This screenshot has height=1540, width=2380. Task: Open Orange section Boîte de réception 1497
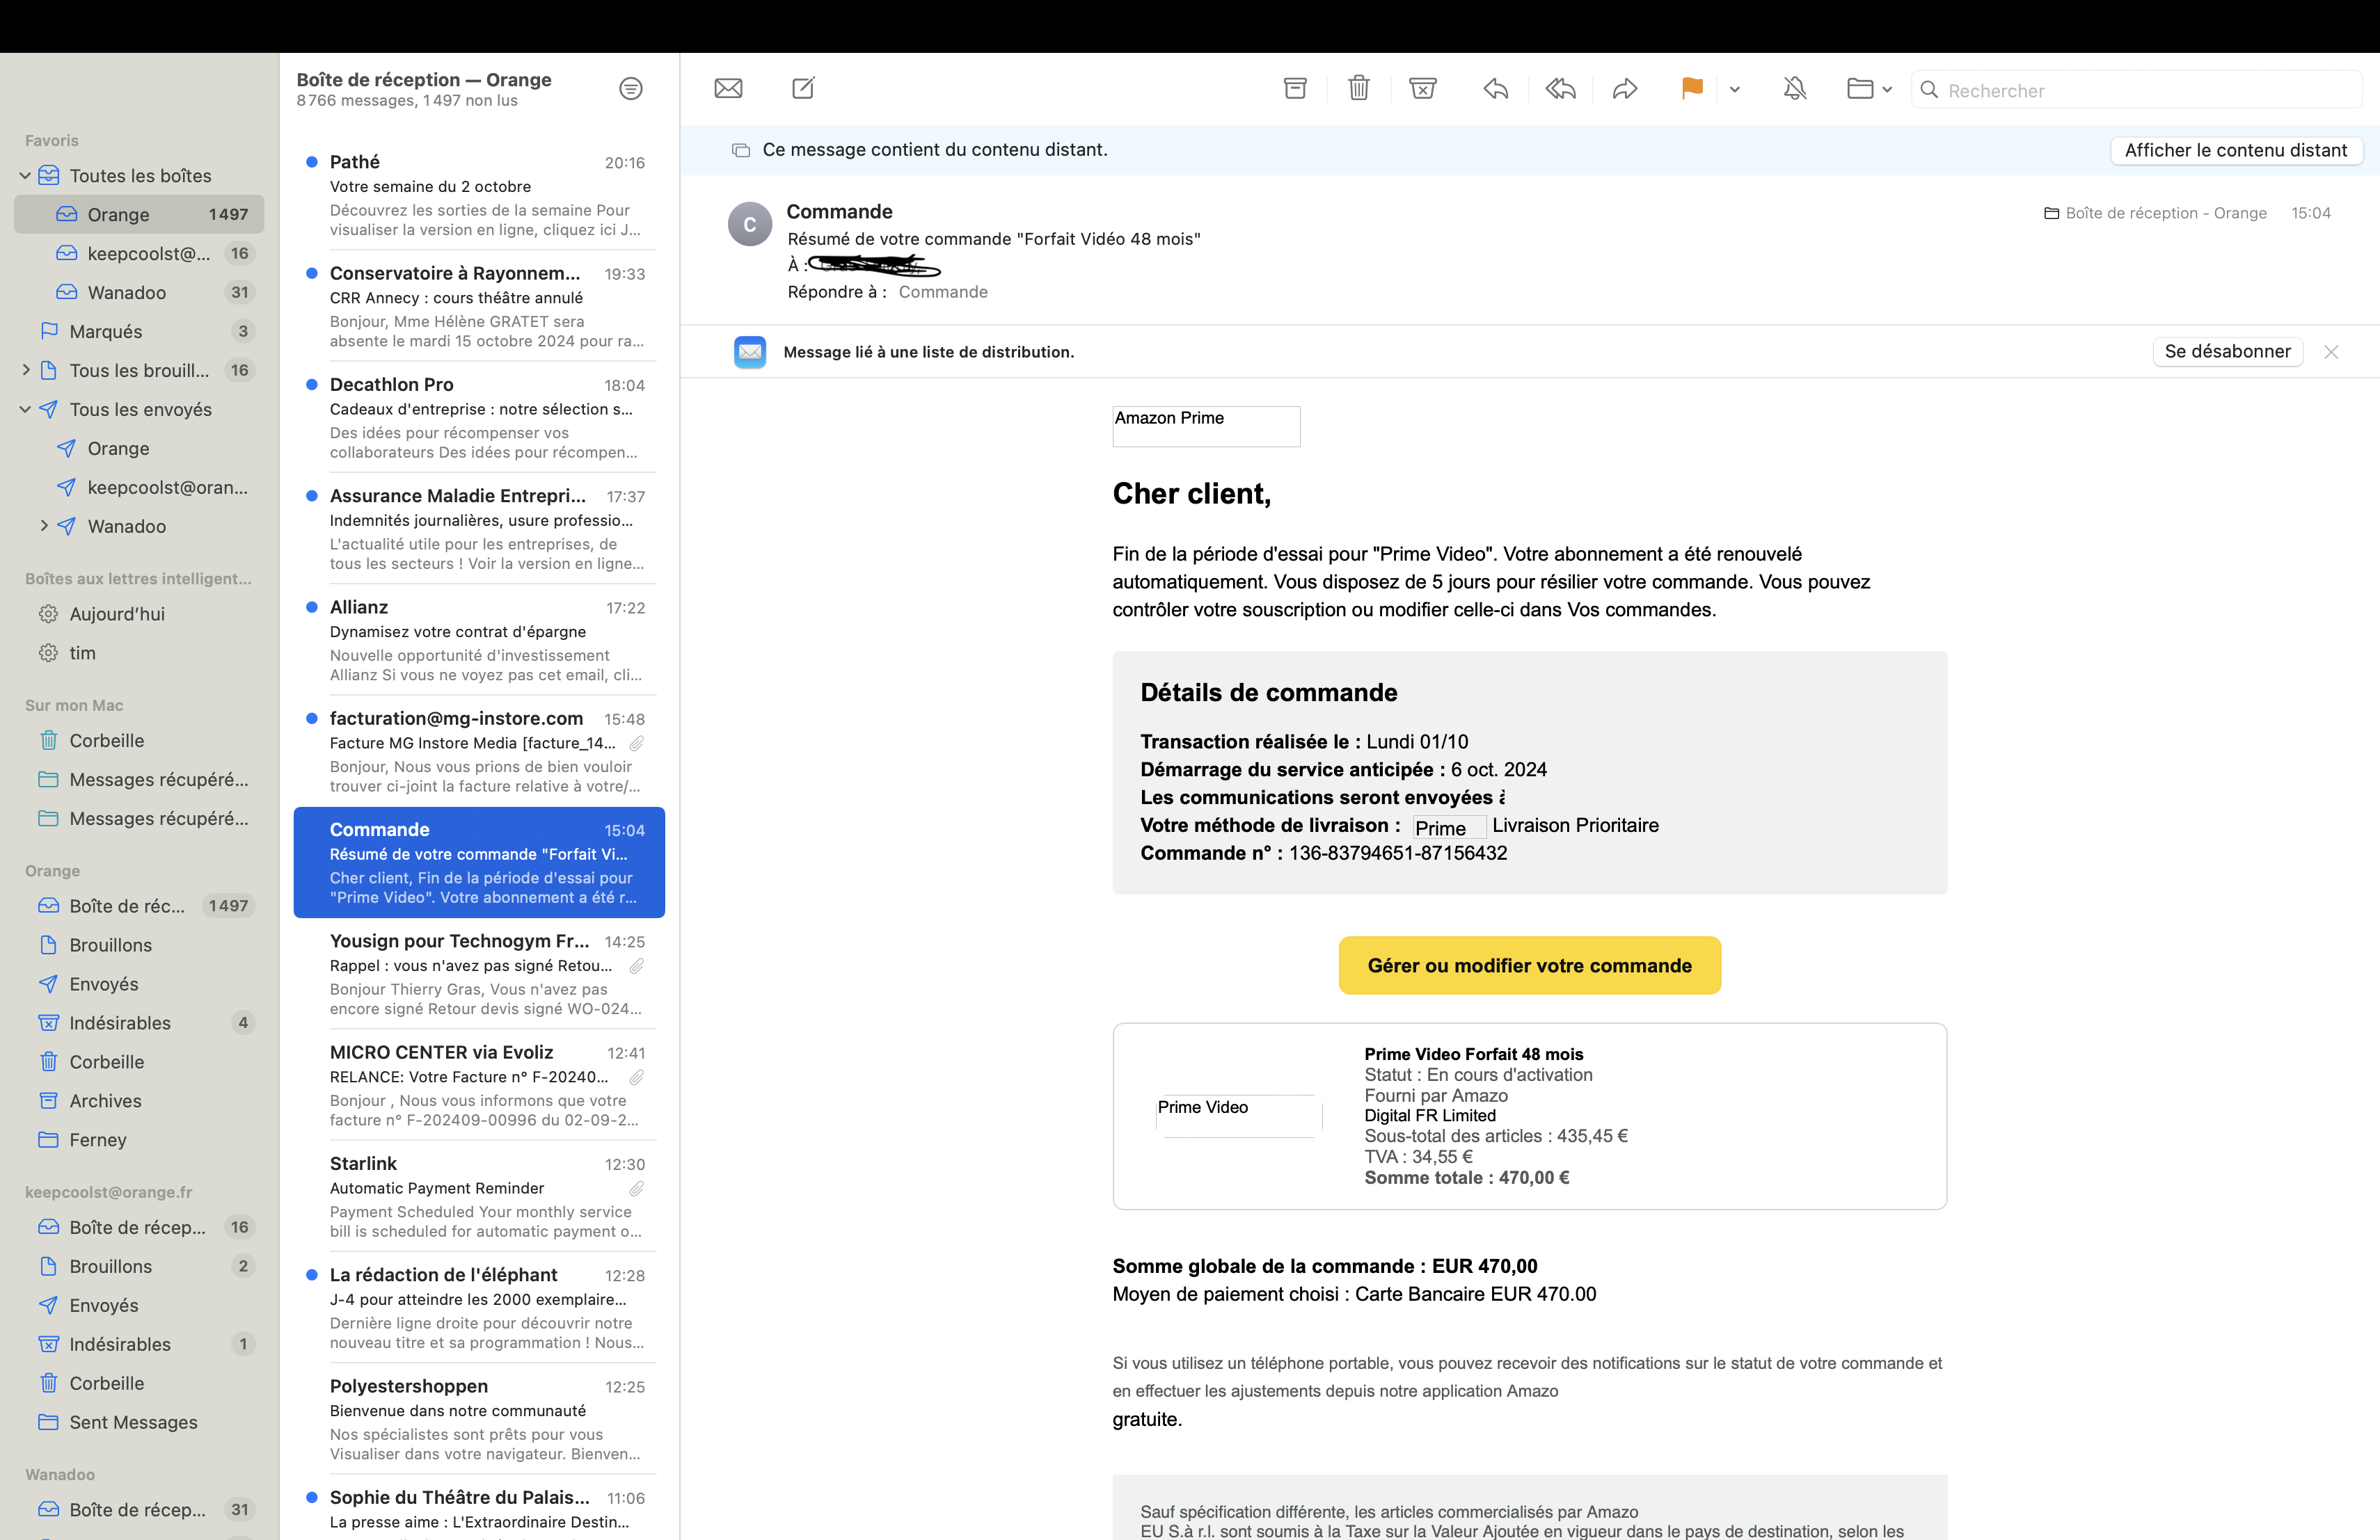[x=139, y=906]
